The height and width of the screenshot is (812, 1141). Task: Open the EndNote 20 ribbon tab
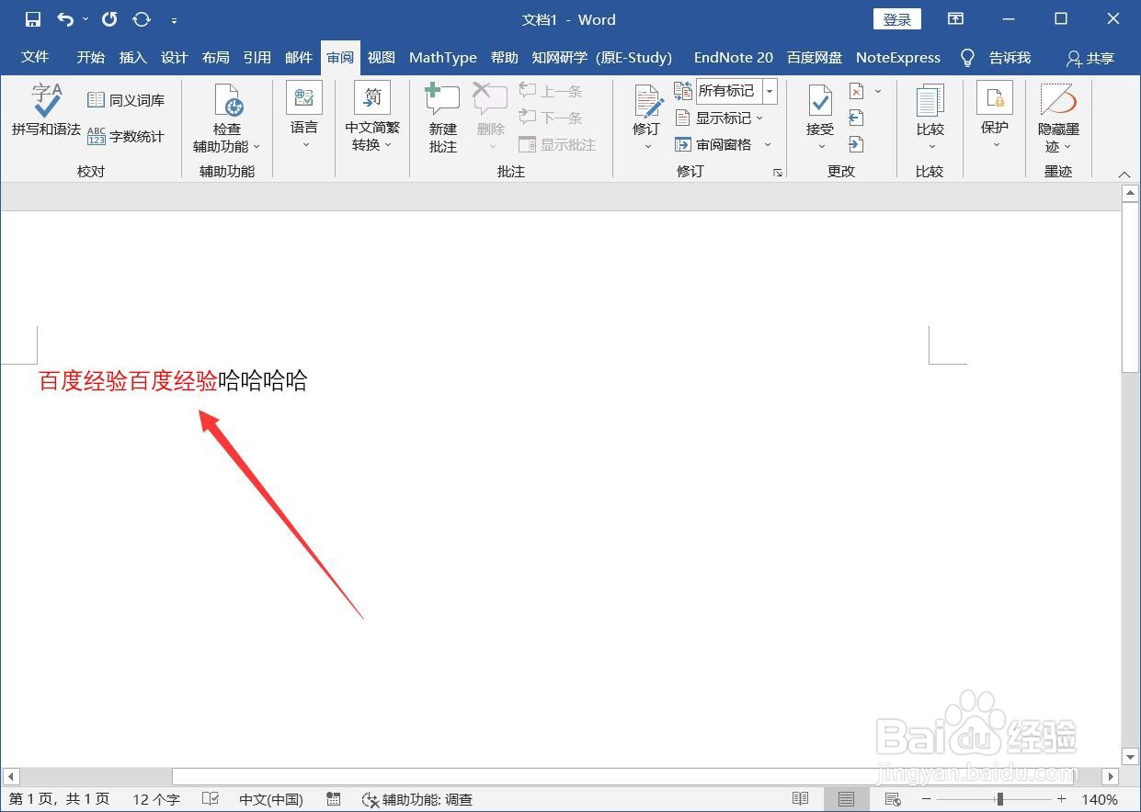[x=733, y=57]
